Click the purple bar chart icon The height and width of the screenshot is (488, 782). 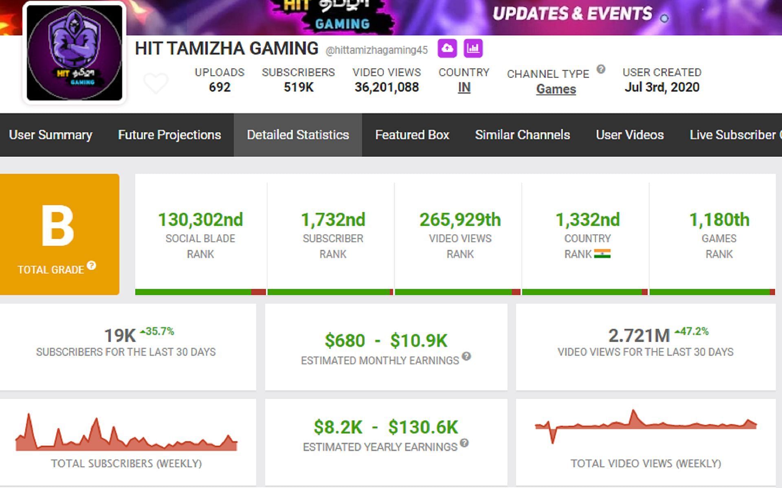pos(473,48)
